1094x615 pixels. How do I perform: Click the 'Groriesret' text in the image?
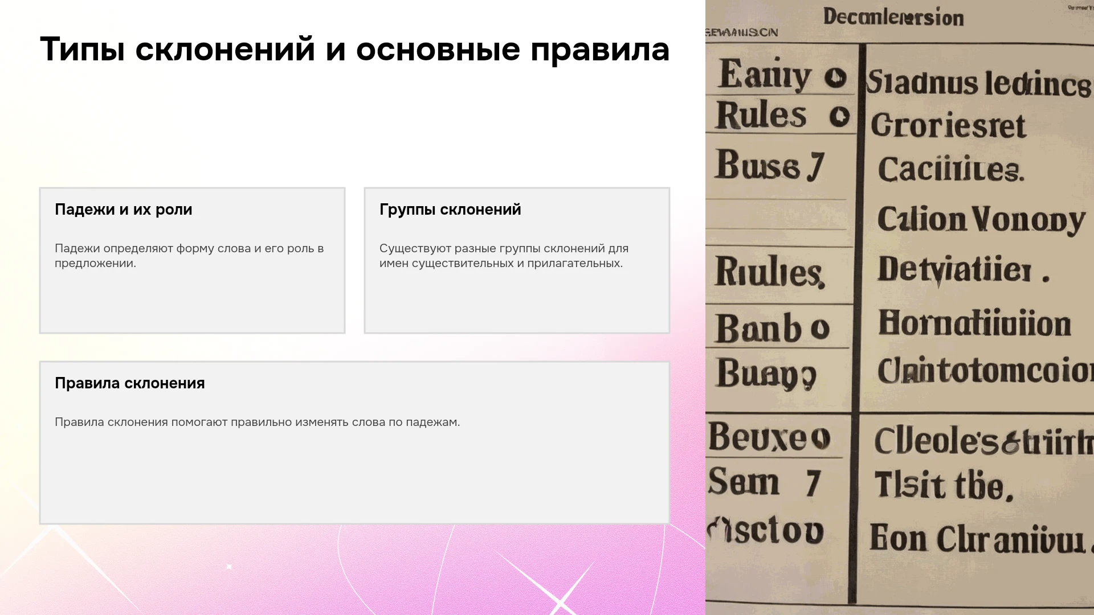pos(948,125)
